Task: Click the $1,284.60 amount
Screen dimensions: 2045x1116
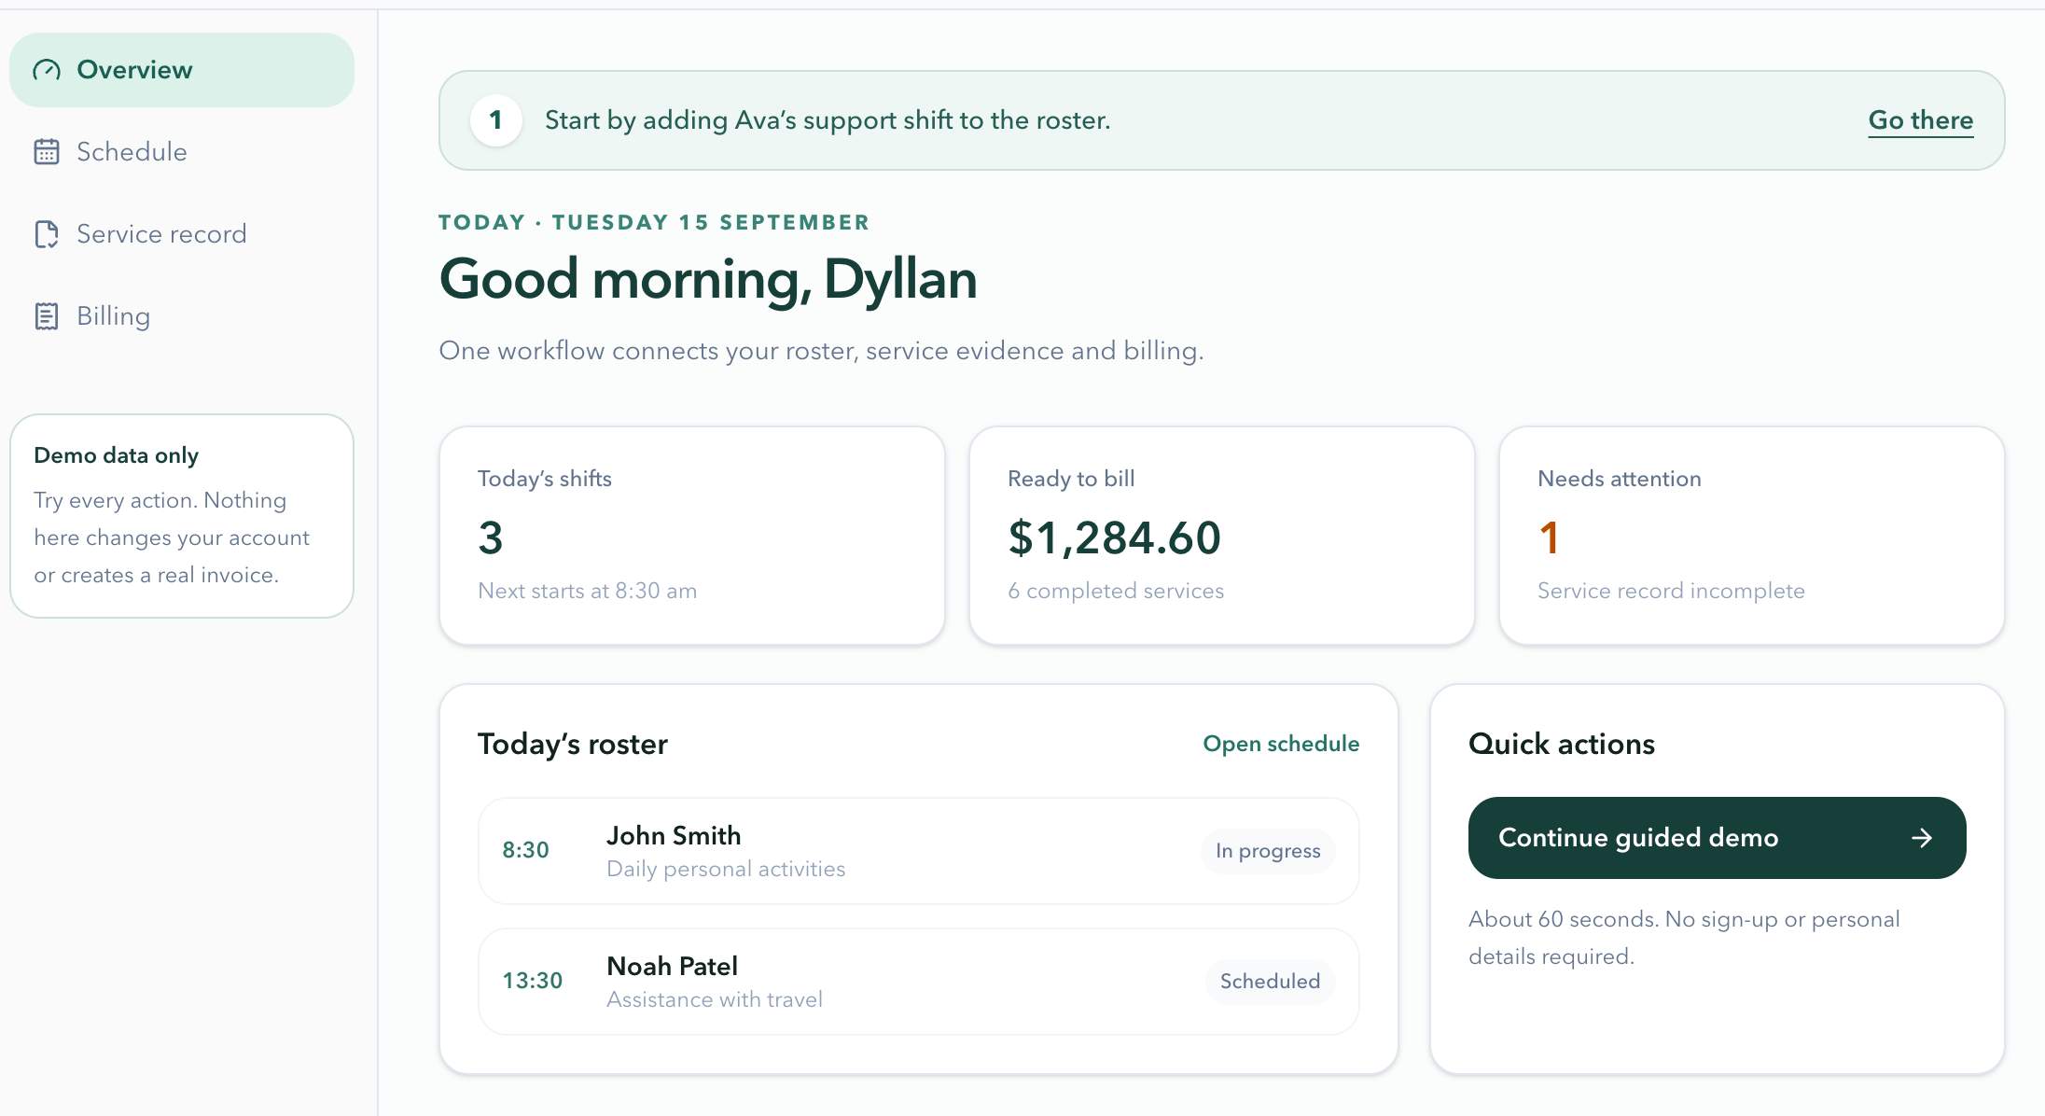Action: 1115,538
